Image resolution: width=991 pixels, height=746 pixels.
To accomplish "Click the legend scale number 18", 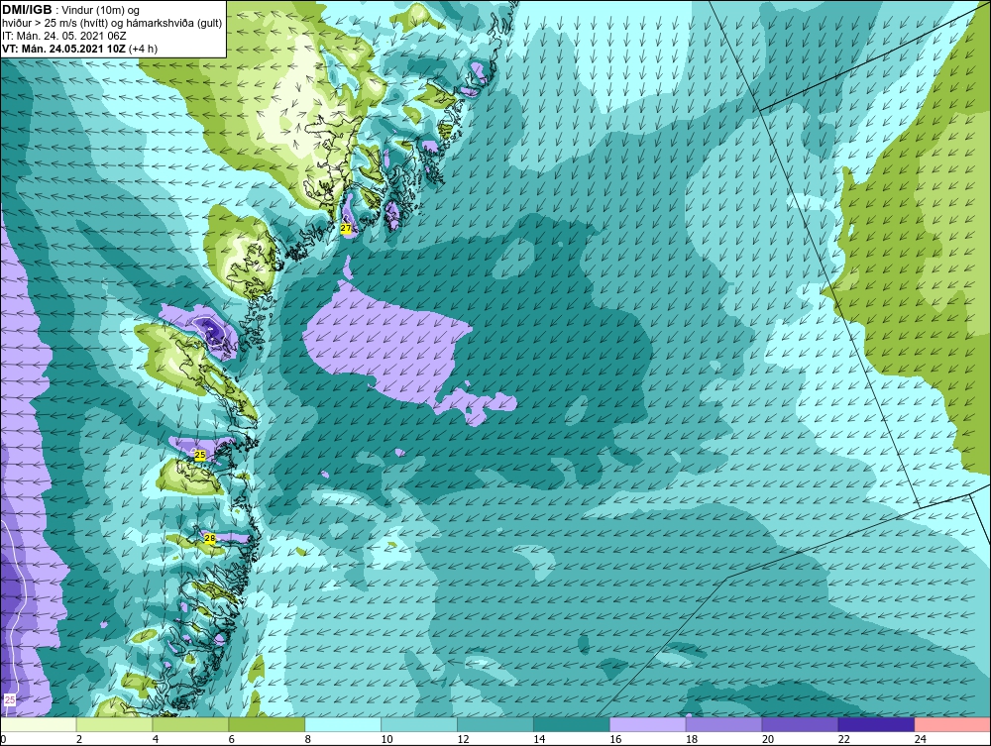I will tap(692, 739).
